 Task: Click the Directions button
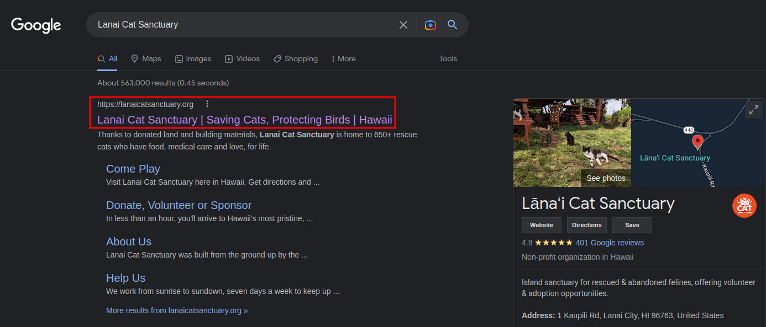(x=587, y=225)
